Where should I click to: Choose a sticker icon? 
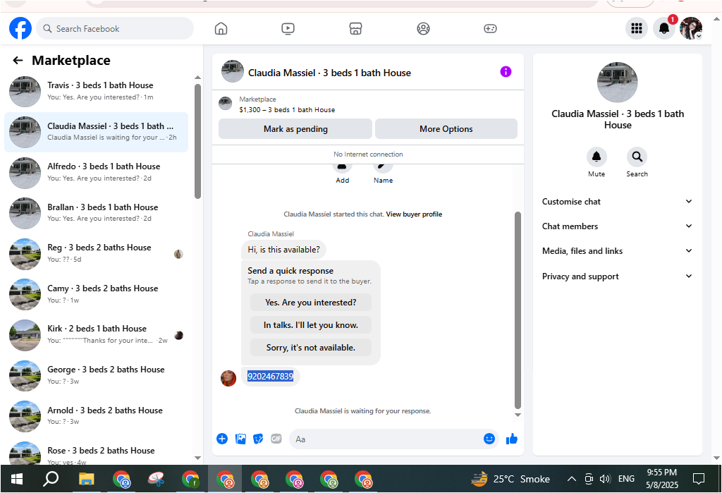tap(258, 439)
